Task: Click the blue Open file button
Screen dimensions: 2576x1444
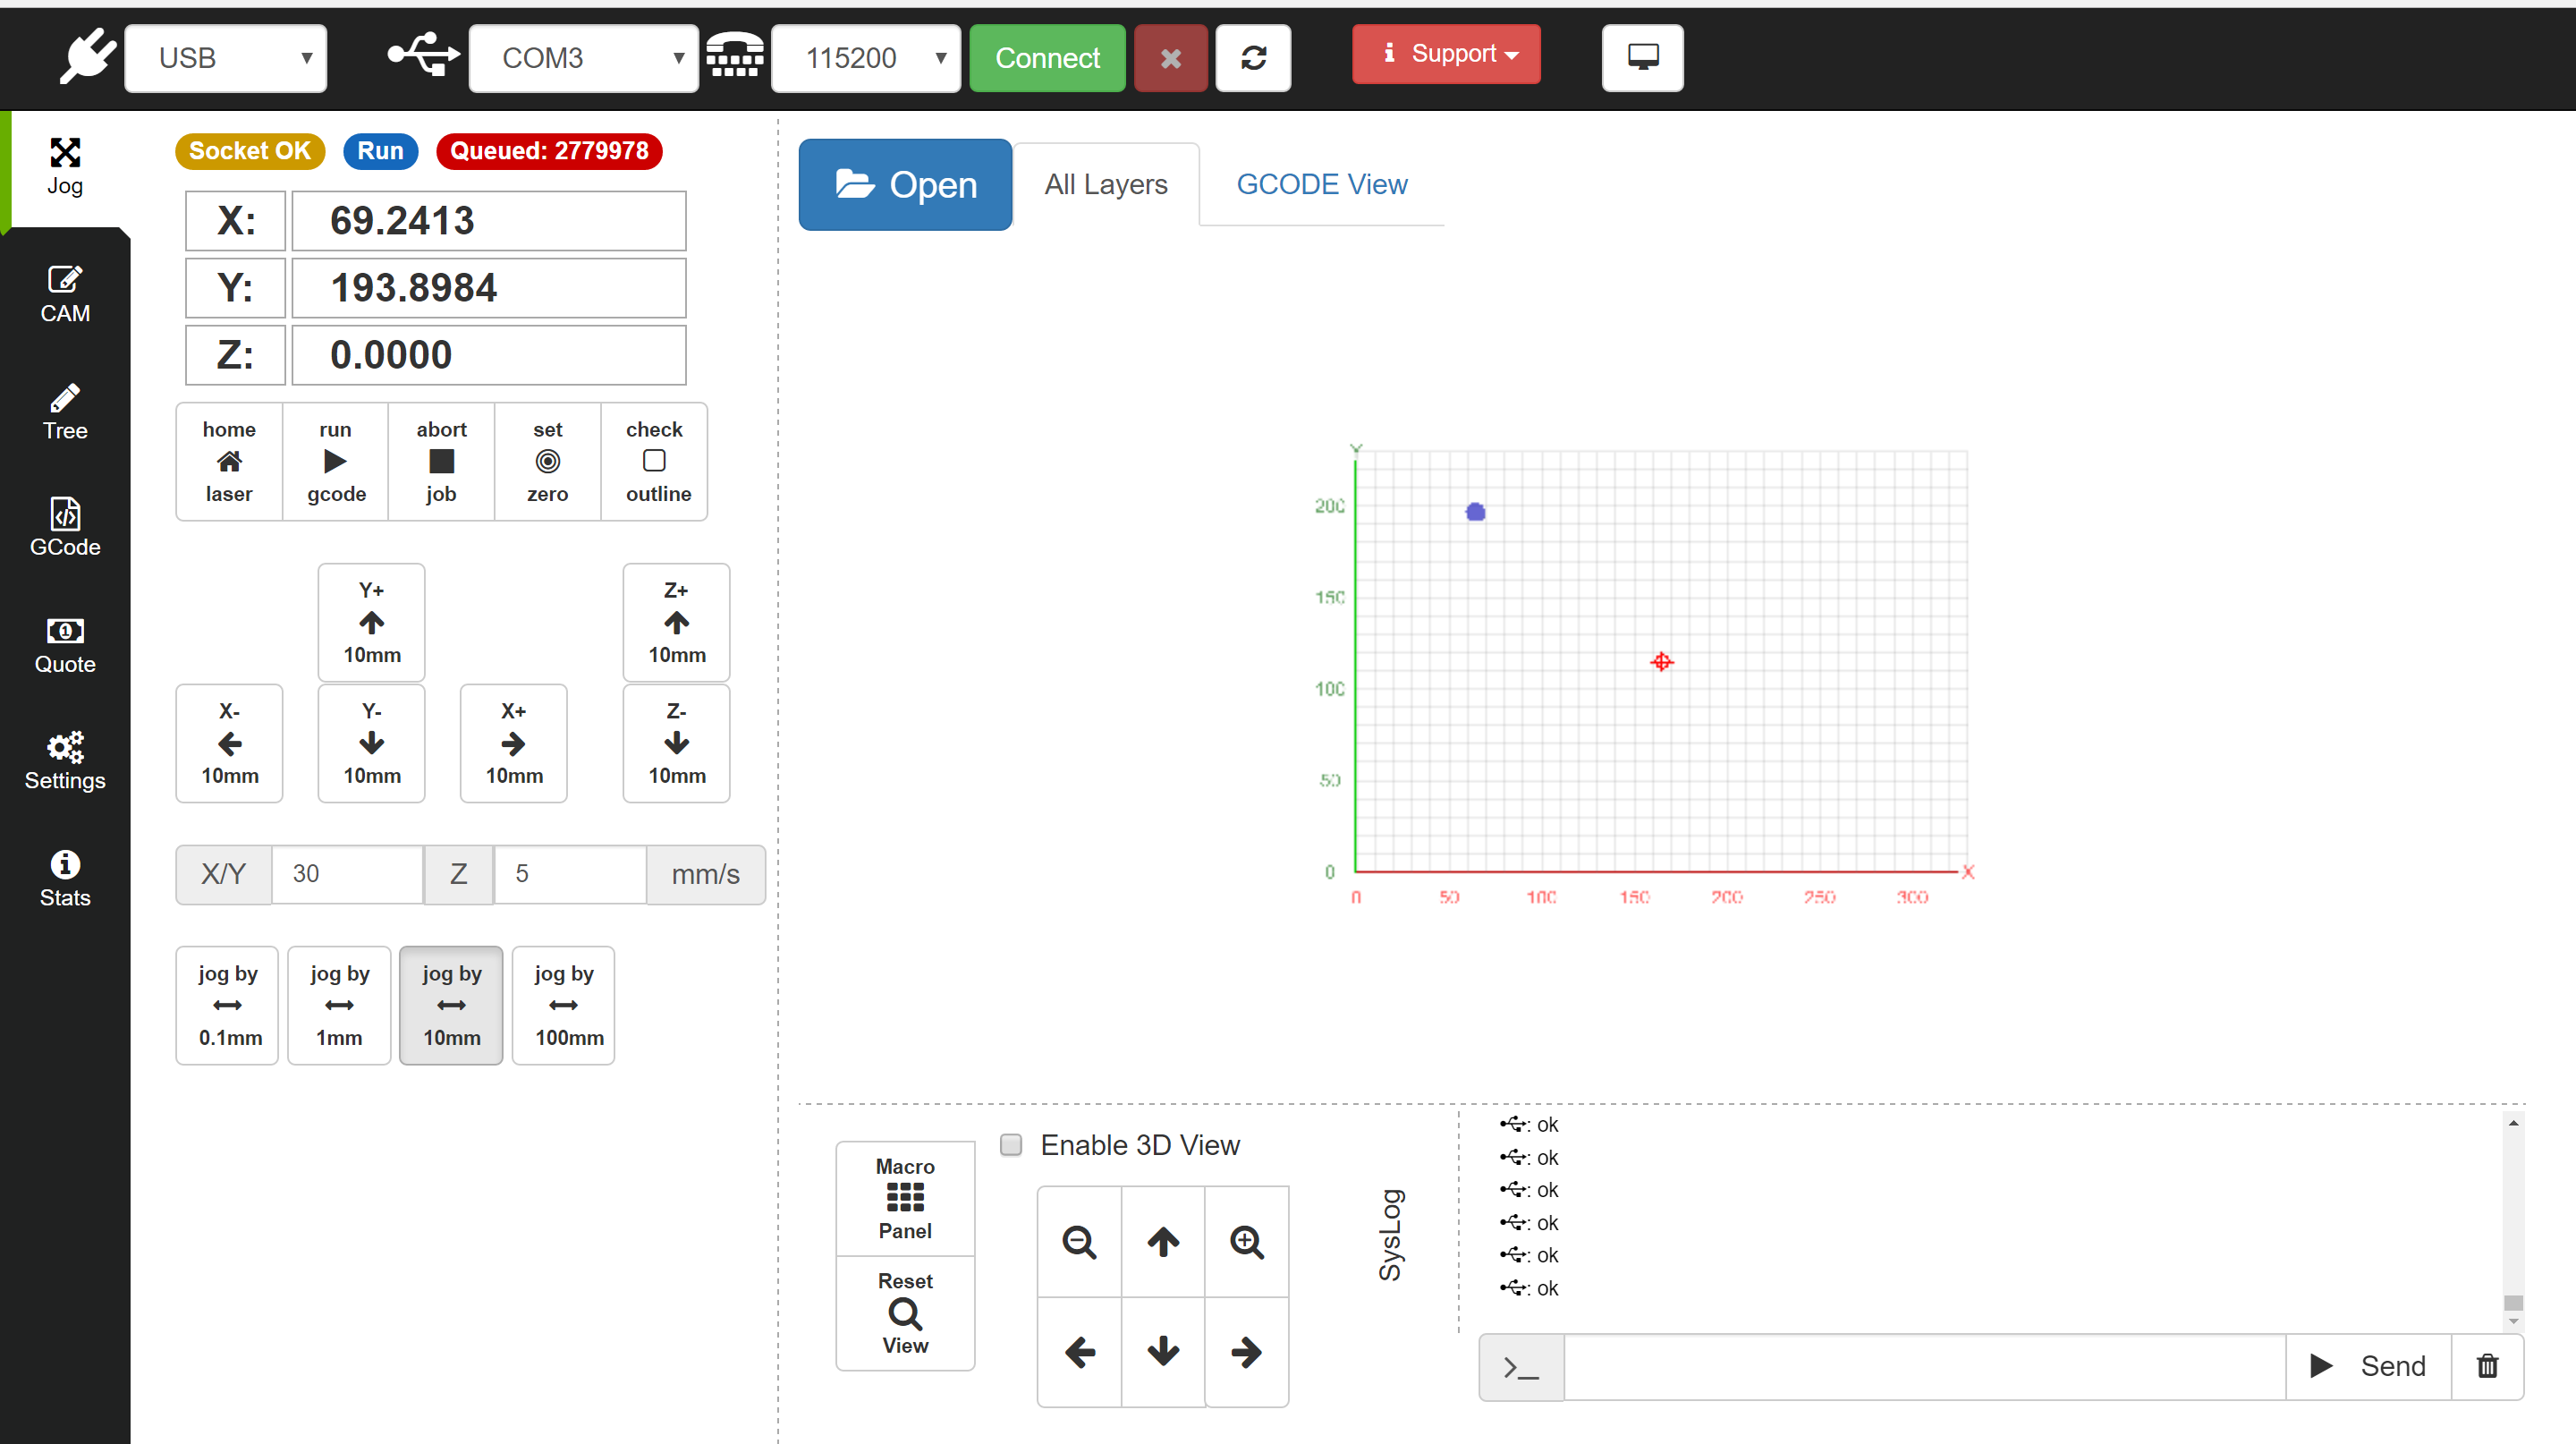Action: click(x=906, y=185)
